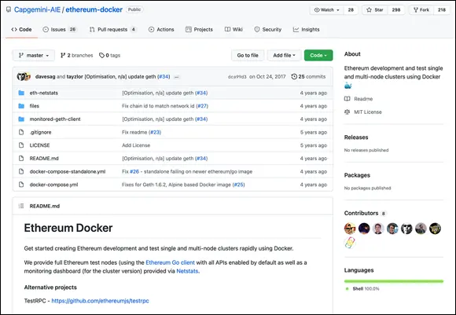Click the .gitignore file icon
Screen dimensions: 456x315
click(21, 132)
